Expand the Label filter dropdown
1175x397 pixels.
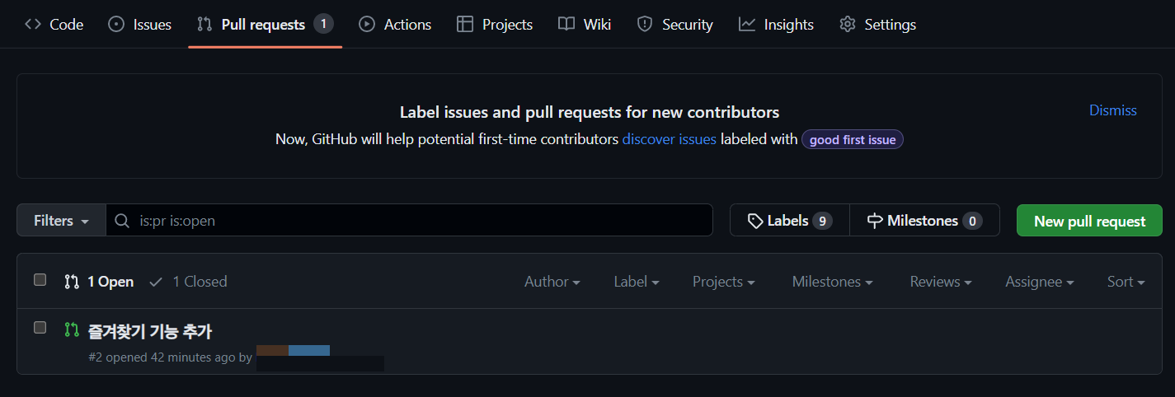pos(637,282)
